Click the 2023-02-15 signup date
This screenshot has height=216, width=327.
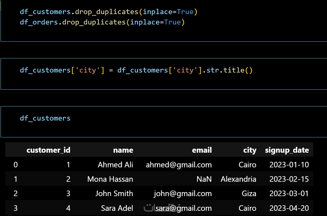(289, 179)
